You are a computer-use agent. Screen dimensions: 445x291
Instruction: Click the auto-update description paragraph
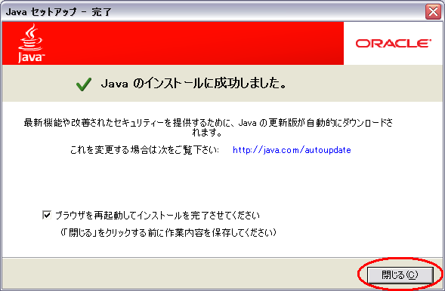pyautogui.click(x=208, y=127)
